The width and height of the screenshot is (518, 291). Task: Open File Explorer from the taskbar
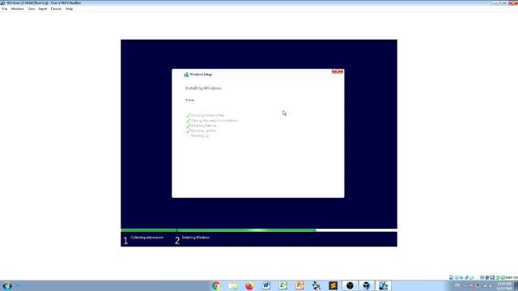(233, 285)
